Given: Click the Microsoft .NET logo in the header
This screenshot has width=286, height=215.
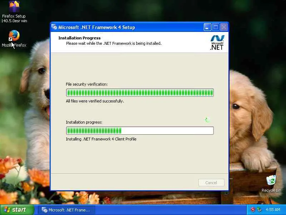Looking at the screenshot, I should tap(217, 42).
